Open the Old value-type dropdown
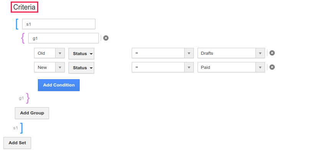 tap(49, 53)
